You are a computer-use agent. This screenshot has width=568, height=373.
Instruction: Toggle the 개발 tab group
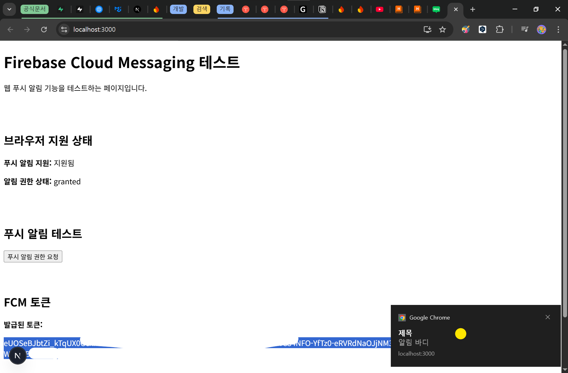178,9
